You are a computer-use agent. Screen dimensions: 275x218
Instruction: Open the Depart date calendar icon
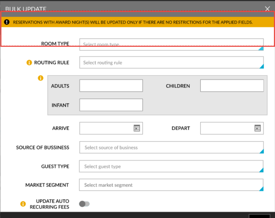tap(258, 128)
